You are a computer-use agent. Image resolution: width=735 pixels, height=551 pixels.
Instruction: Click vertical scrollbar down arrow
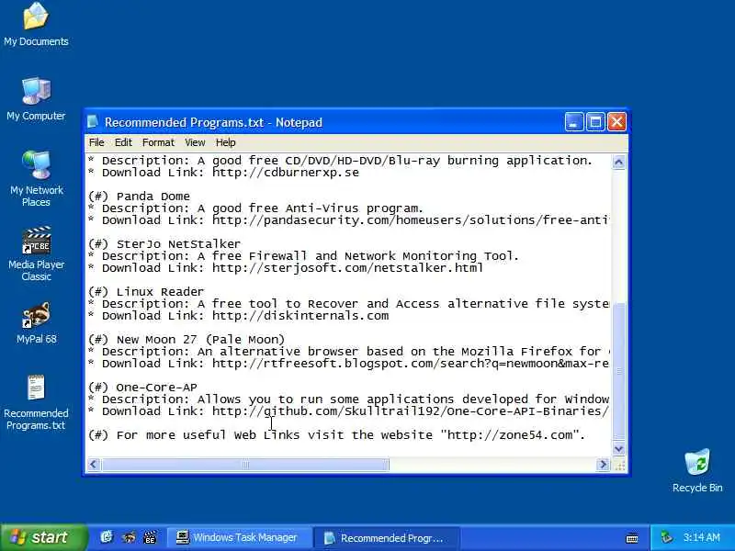tap(618, 449)
